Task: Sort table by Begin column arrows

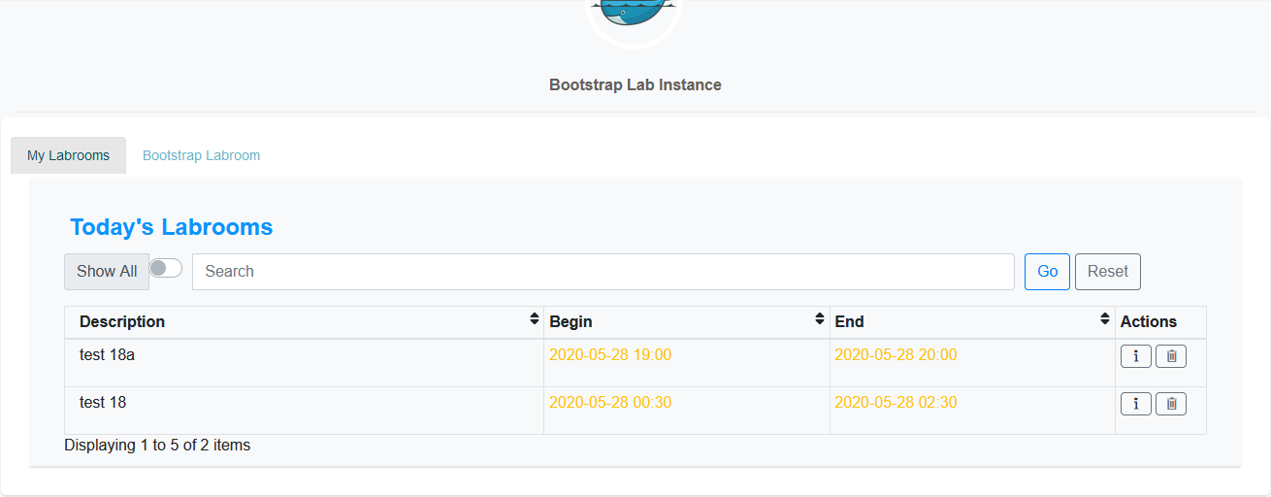Action: coord(820,318)
